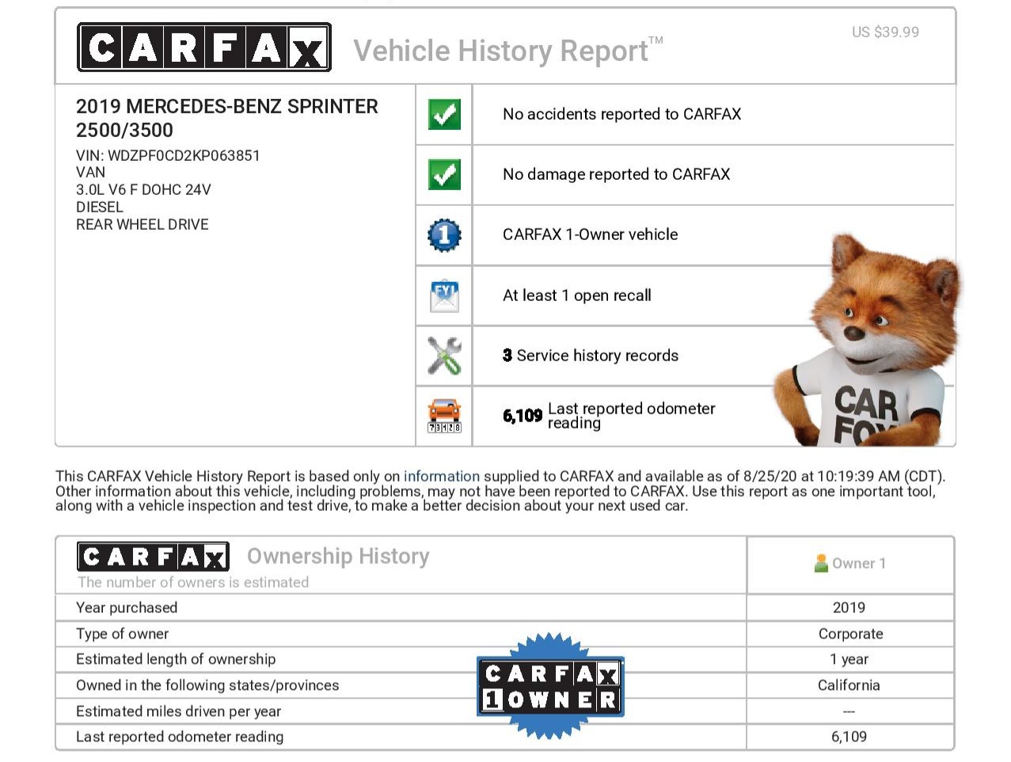This screenshot has width=1011, height=762.
Task: Click the 'Ownership History' section heading
Action: (338, 556)
